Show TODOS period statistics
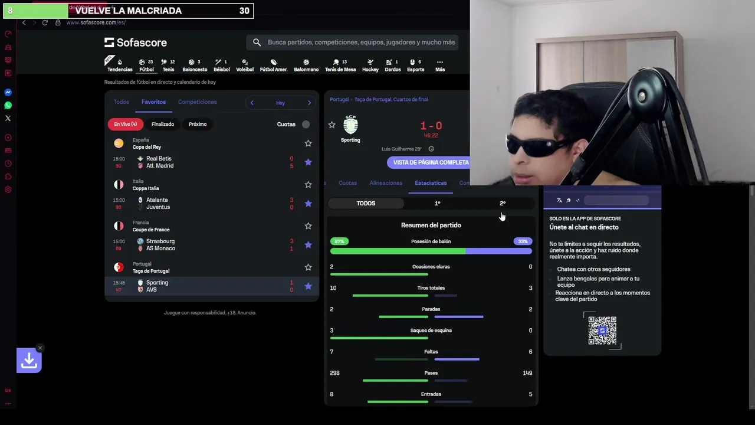Viewport: 755px width, 425px height. pyautogui.click(x=366, y=203)
